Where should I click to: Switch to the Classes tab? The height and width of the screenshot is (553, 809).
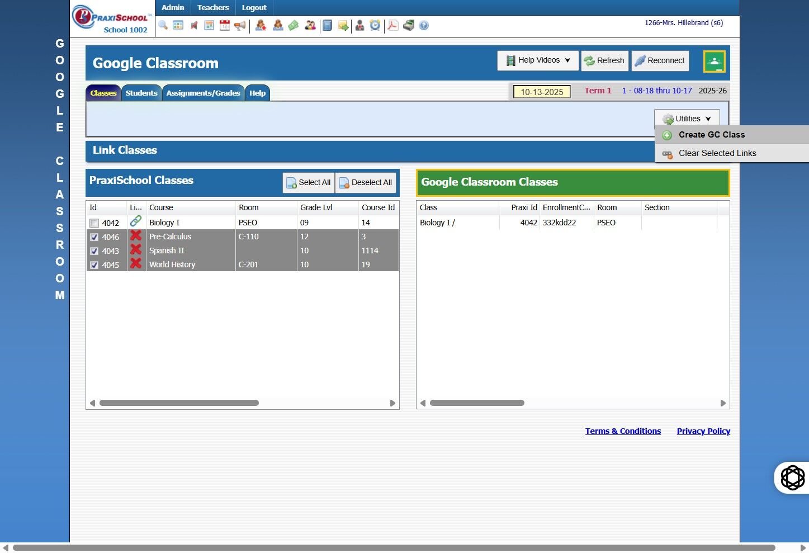click(x=103, y=93)
